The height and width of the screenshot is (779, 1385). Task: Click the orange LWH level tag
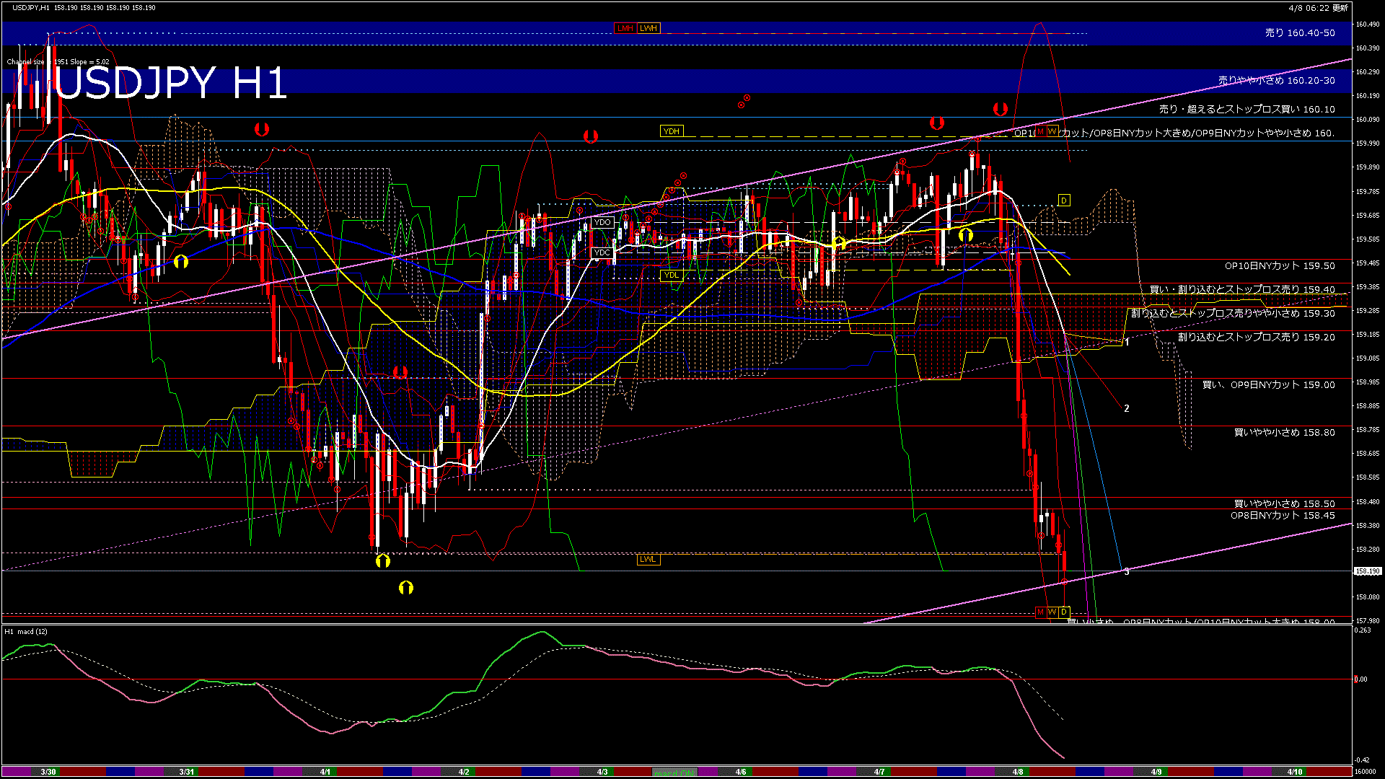(648, 28)
